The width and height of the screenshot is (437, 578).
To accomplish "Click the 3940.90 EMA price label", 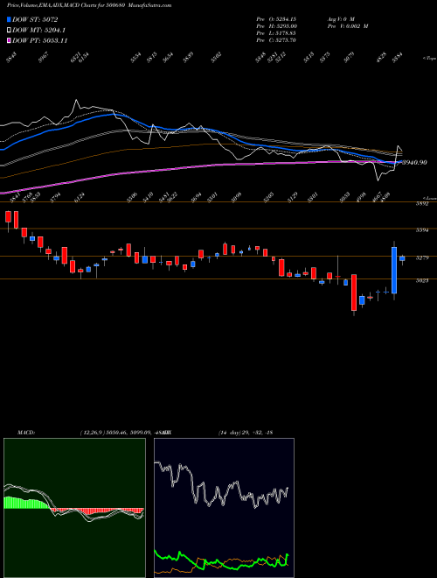I will click(x=414, y=162).
